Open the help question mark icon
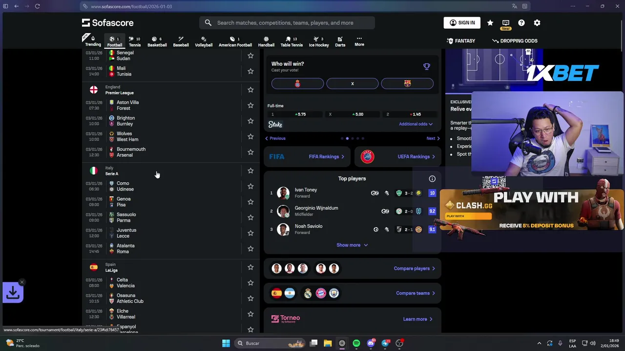The width and height of the screenshot is (625, 351). tap(521, 23)
